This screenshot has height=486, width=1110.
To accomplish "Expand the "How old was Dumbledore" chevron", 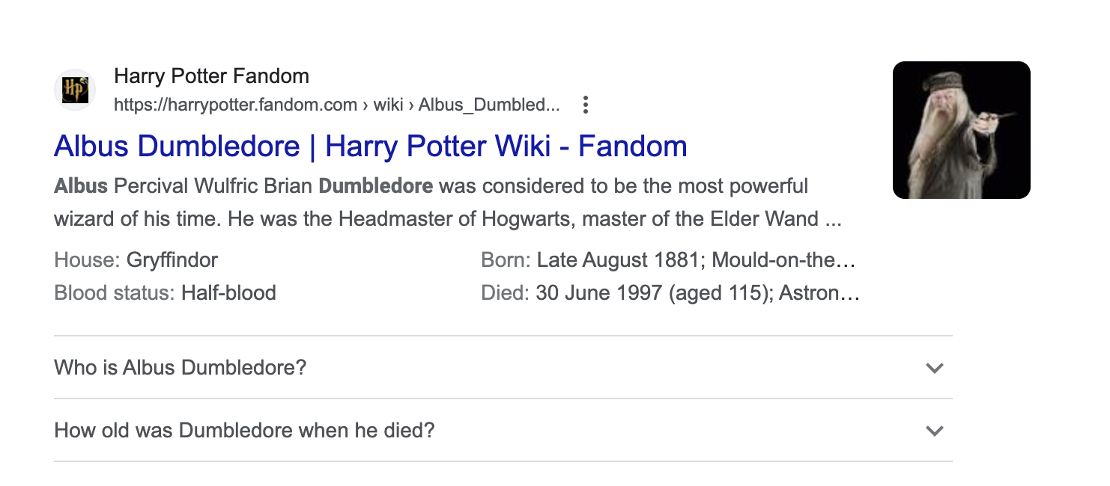I will [934, 431].
